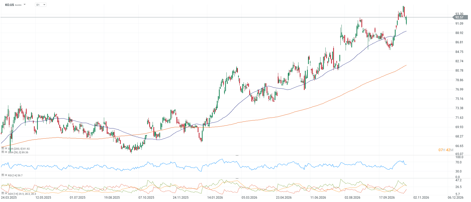Click the ADX 26.5 scale label
The height and width of the screenshot is (202, 471).
(x=459, y=187)
